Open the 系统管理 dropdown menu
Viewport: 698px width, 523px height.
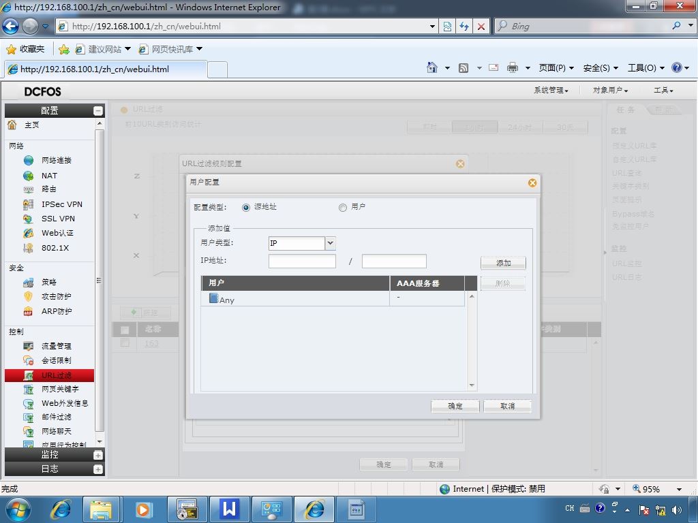click(x=551, y=91)
